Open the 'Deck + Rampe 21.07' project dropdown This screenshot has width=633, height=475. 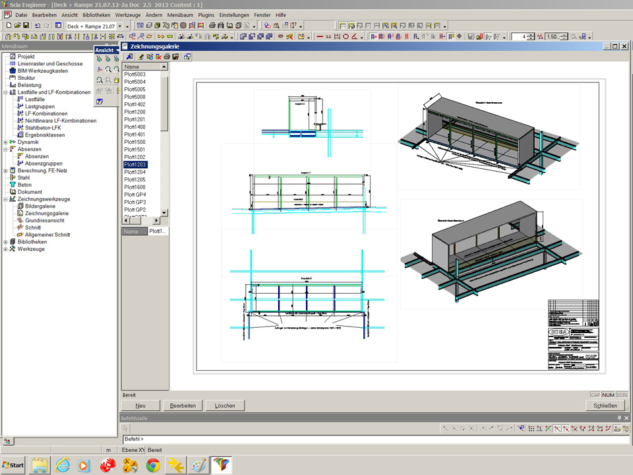coord(119,26)
